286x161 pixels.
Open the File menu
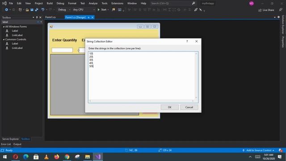point(11,3)
